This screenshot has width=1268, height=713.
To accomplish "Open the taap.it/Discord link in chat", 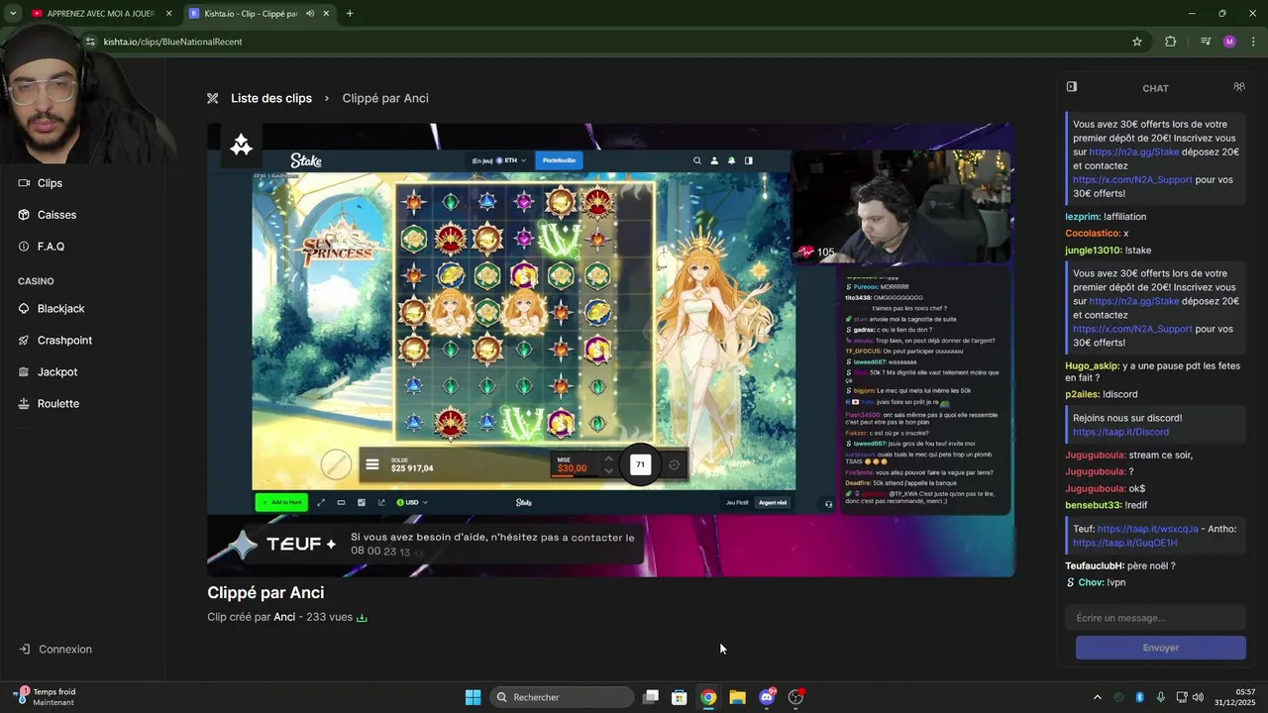I will coord(1120,432).
